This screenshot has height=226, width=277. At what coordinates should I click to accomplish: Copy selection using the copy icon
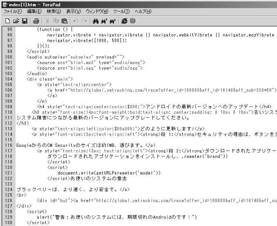(x=56, y=21)
